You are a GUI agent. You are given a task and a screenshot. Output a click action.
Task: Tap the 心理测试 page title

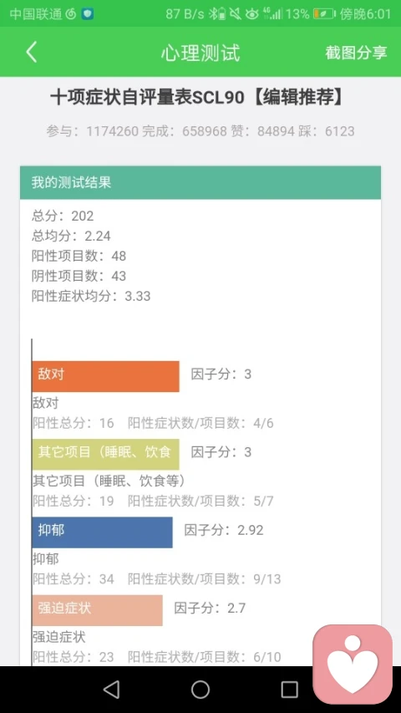200,53
